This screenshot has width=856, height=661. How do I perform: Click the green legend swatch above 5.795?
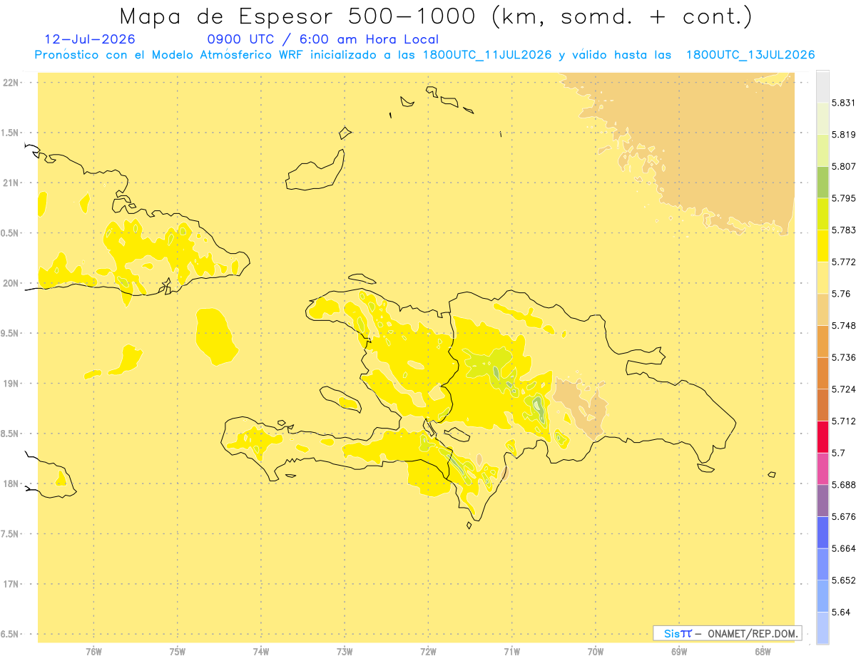pyautogui.click(x=822, y=182)
